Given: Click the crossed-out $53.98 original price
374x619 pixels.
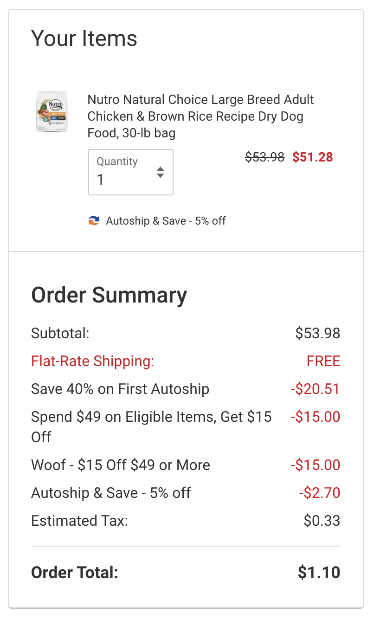Looking at the screenshot, I should tap(264, 157).
